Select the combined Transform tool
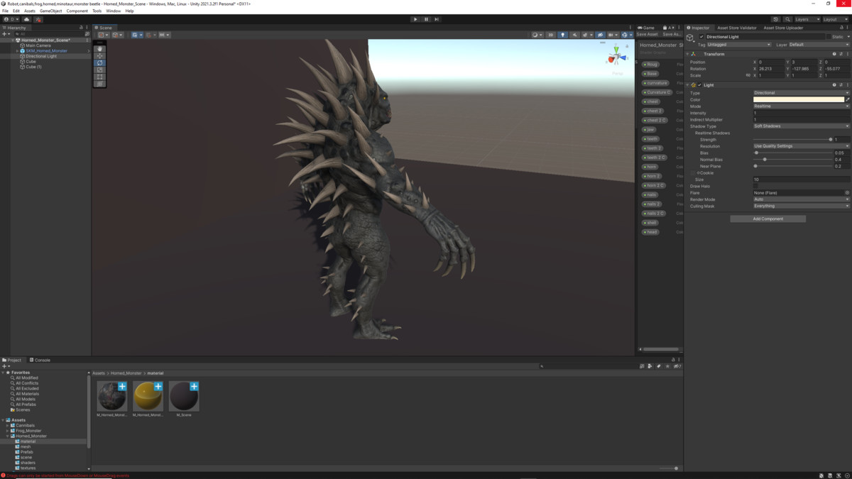This screenshot has width=852, height=479. [100, 84]
